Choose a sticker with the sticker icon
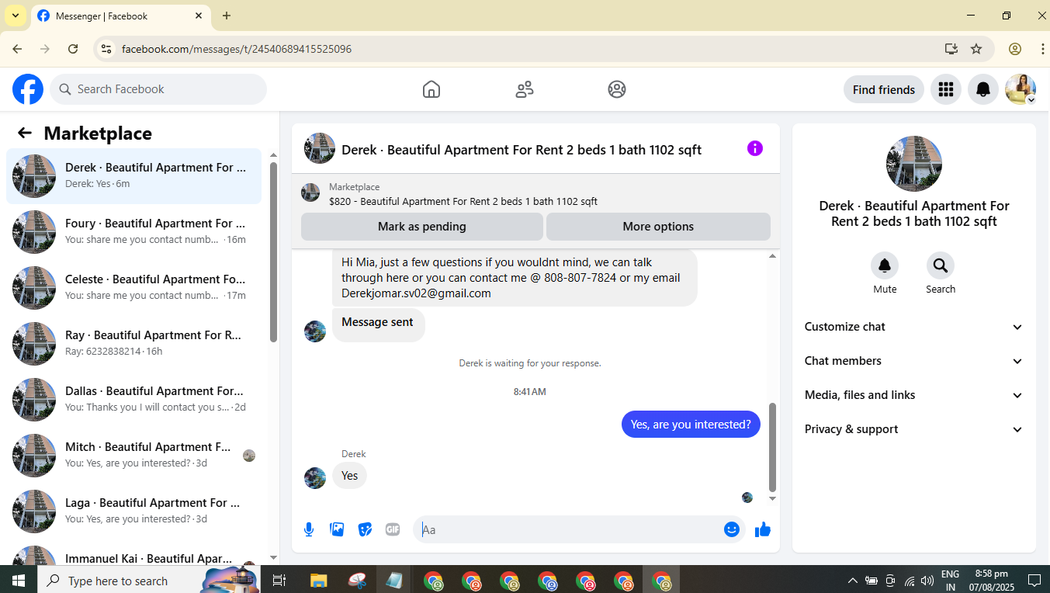1050x593 pixels. (365, 529)
